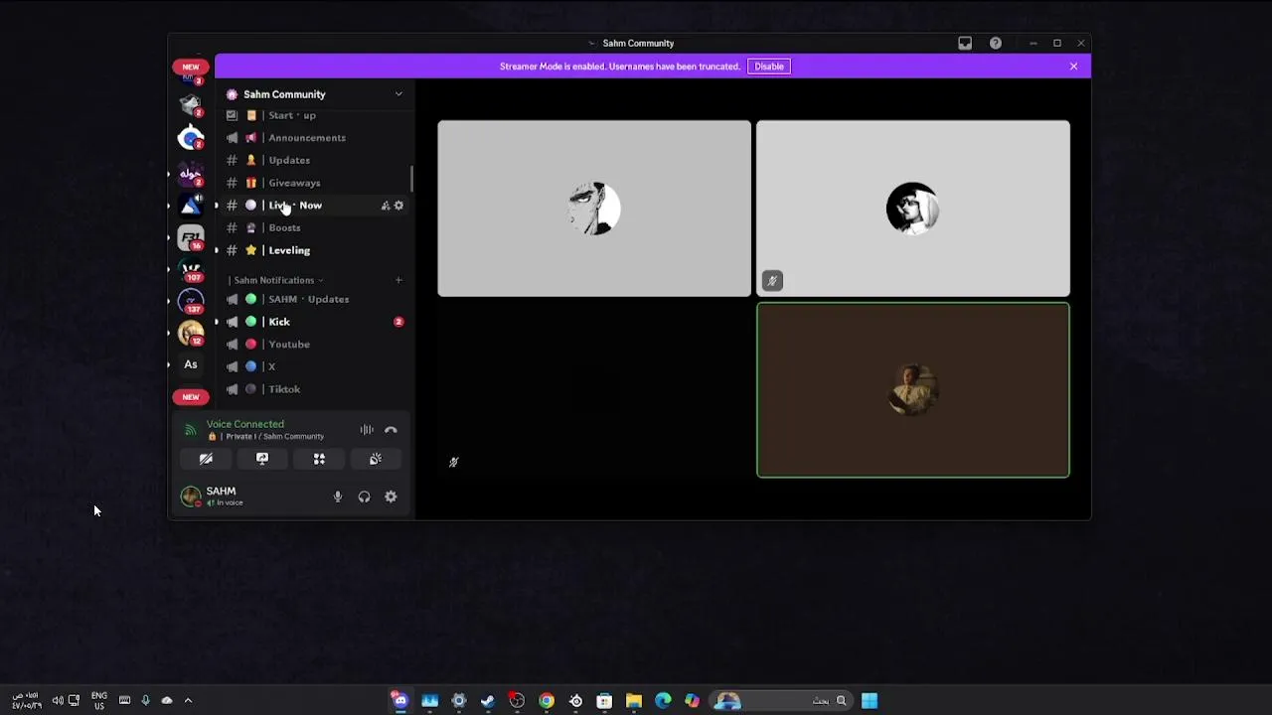Share your screen button
This screenshot has width=1272, height=715.
point(262,459)
